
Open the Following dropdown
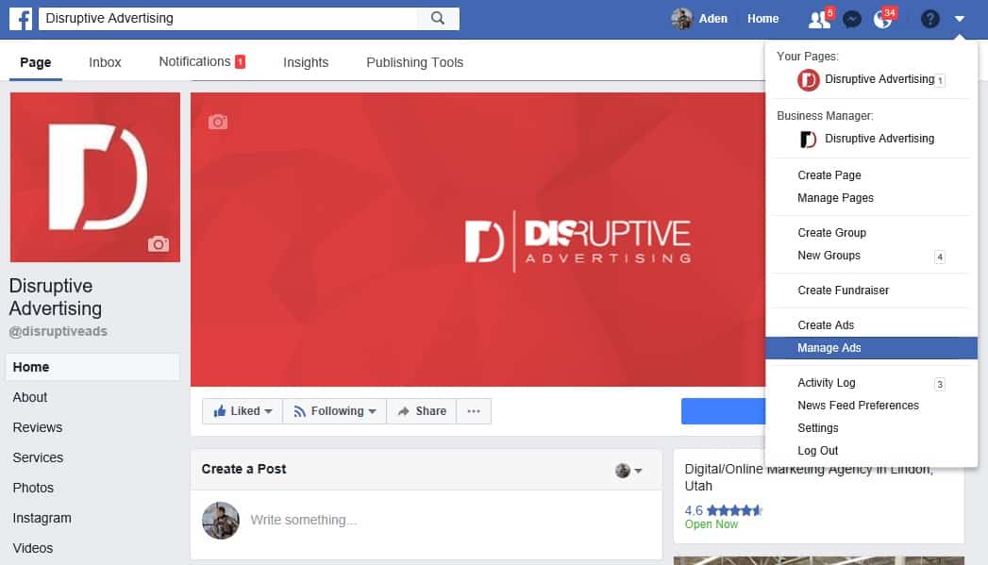click(335, 411)
